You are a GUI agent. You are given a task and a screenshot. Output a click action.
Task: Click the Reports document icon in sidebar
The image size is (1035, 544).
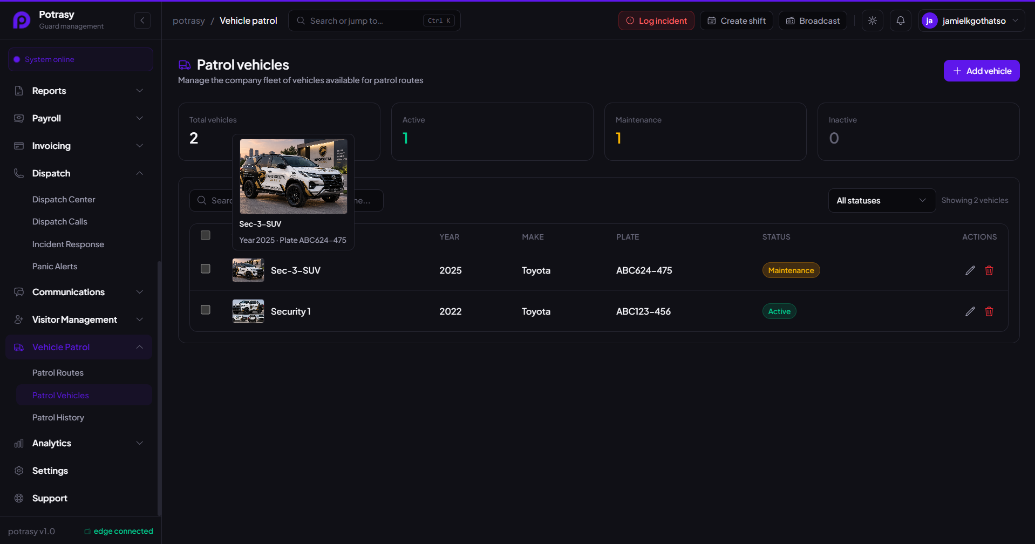click(x=19, y=91)
